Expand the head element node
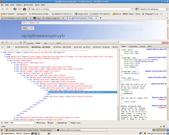This screenshot has height=135, width=169. 5,54
